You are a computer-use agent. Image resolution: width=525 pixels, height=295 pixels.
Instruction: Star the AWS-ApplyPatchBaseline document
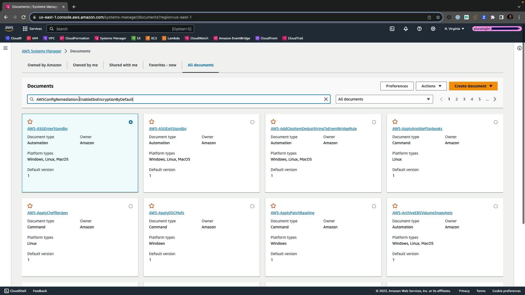pyautogui.click(x=273, y=206)
